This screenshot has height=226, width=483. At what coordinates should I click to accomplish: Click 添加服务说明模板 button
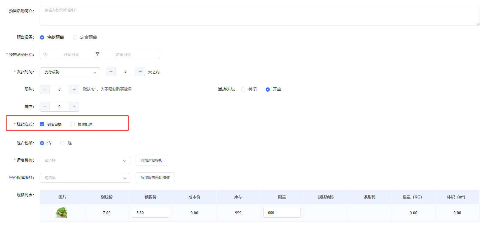pos(155,178)
